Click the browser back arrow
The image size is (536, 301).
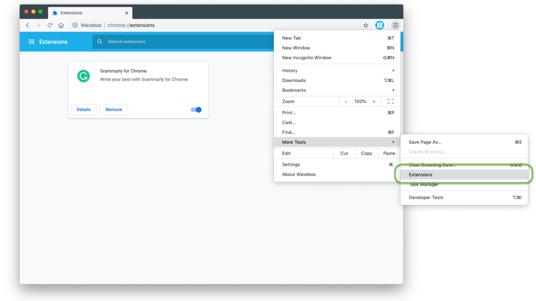click(28, 25)
